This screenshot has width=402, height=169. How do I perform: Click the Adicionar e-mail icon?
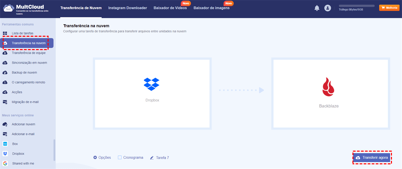5,134
